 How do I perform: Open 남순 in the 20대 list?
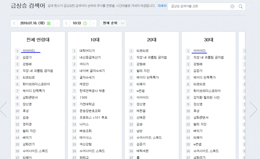(140, 131)
